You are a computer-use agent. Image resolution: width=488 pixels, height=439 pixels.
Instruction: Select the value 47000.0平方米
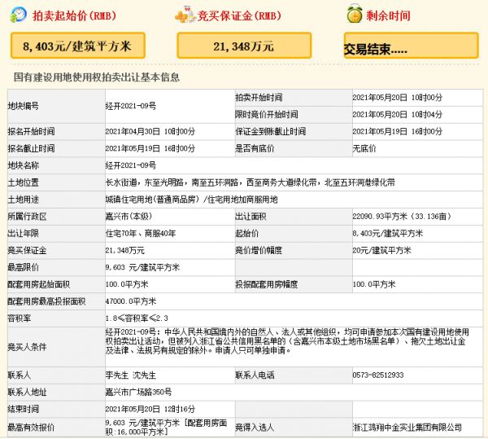coord(131,301)
